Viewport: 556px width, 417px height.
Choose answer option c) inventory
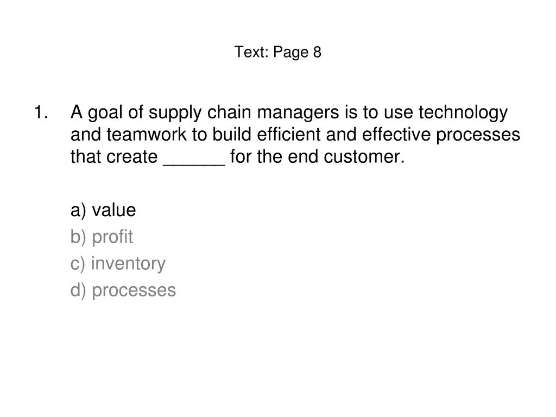point(118,263)
